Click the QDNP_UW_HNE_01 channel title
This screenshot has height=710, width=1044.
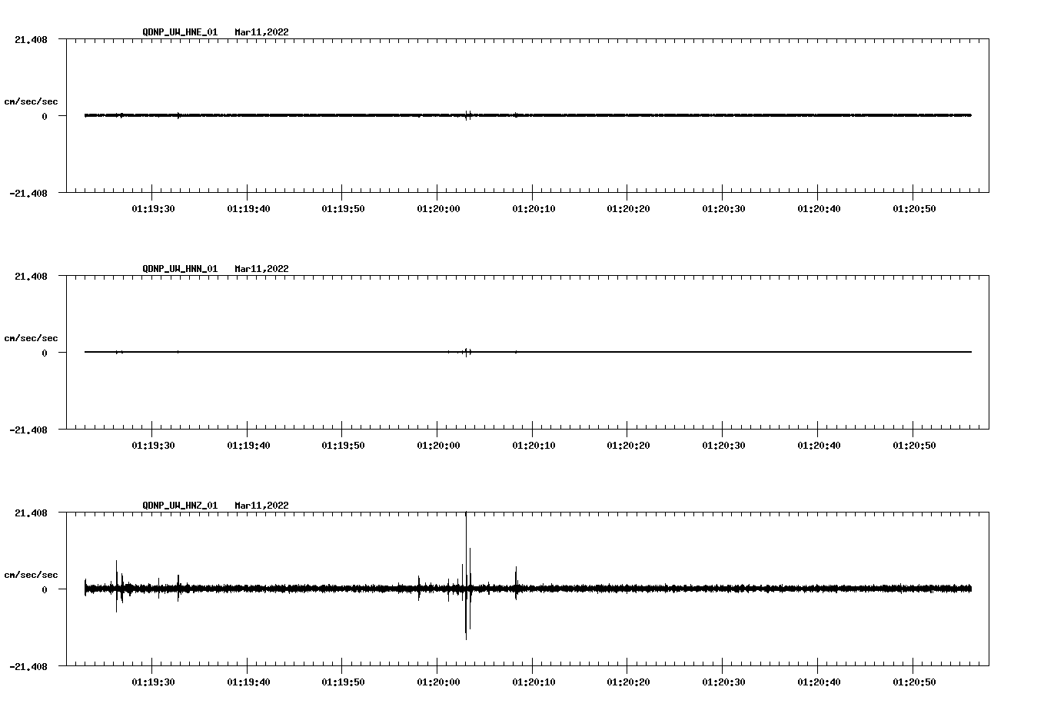point(180,32)
